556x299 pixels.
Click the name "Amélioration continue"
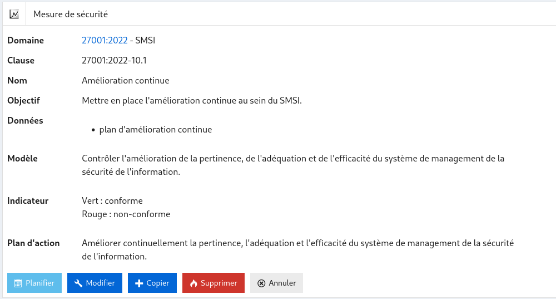point(125,80)
